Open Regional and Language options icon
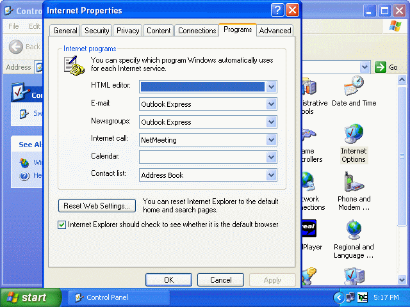This screenshot has width=410, height=307. [354, 239]
